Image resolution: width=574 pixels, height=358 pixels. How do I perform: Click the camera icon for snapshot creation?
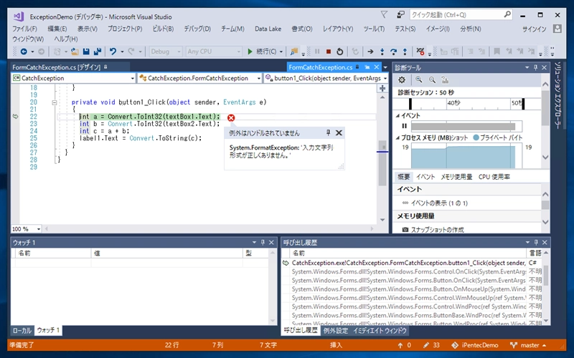(x=405, y=230)
